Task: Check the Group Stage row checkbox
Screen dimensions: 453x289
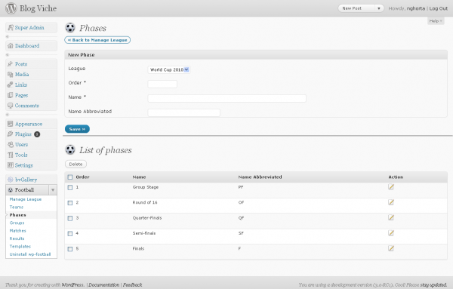Action: click(x=70, y=187)
